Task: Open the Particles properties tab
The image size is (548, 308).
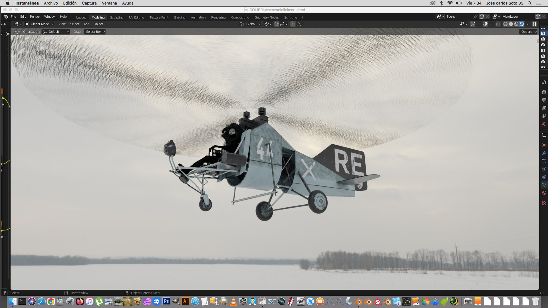Action: [544, 161]
